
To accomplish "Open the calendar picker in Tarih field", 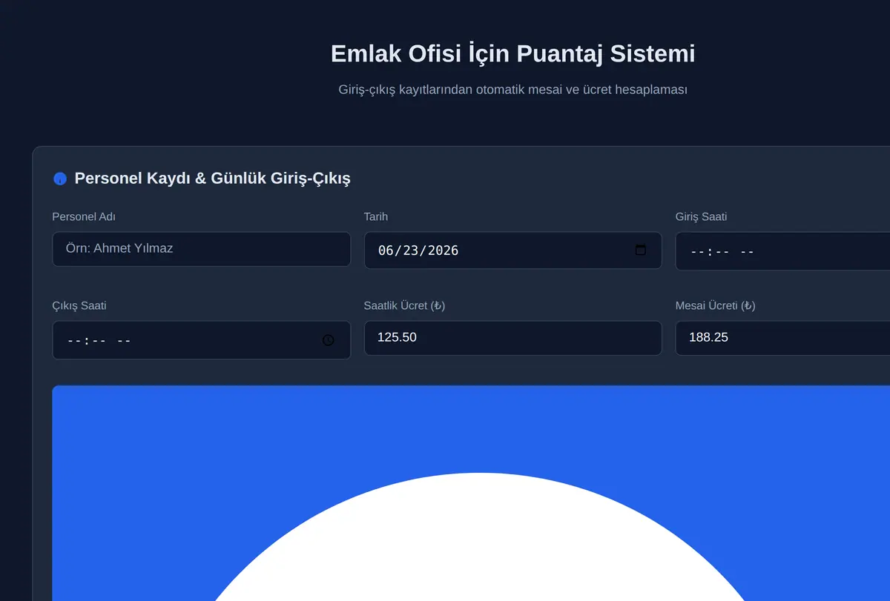I will (641, 250).
